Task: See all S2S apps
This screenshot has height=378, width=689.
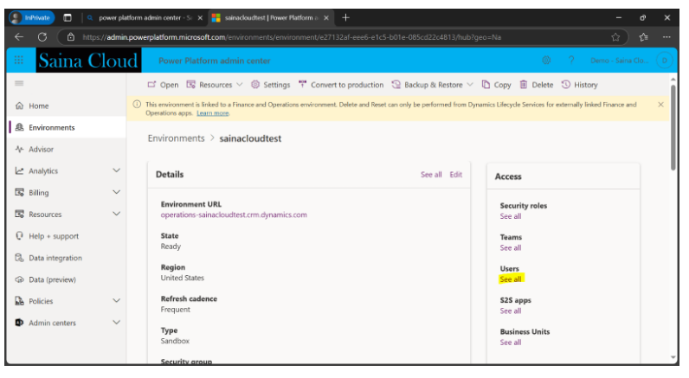Action: pyautogui.click(x=511, y=311)
